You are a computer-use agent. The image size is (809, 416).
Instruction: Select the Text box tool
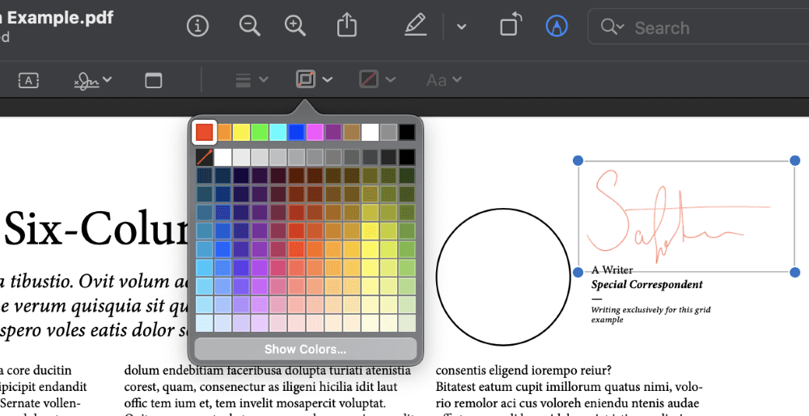(x=28, y=80)
